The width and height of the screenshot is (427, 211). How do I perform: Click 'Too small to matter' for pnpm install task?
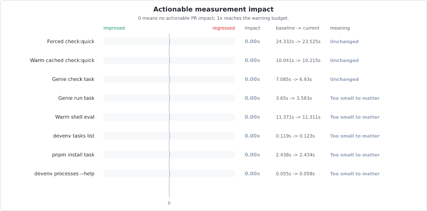[355, 155]
